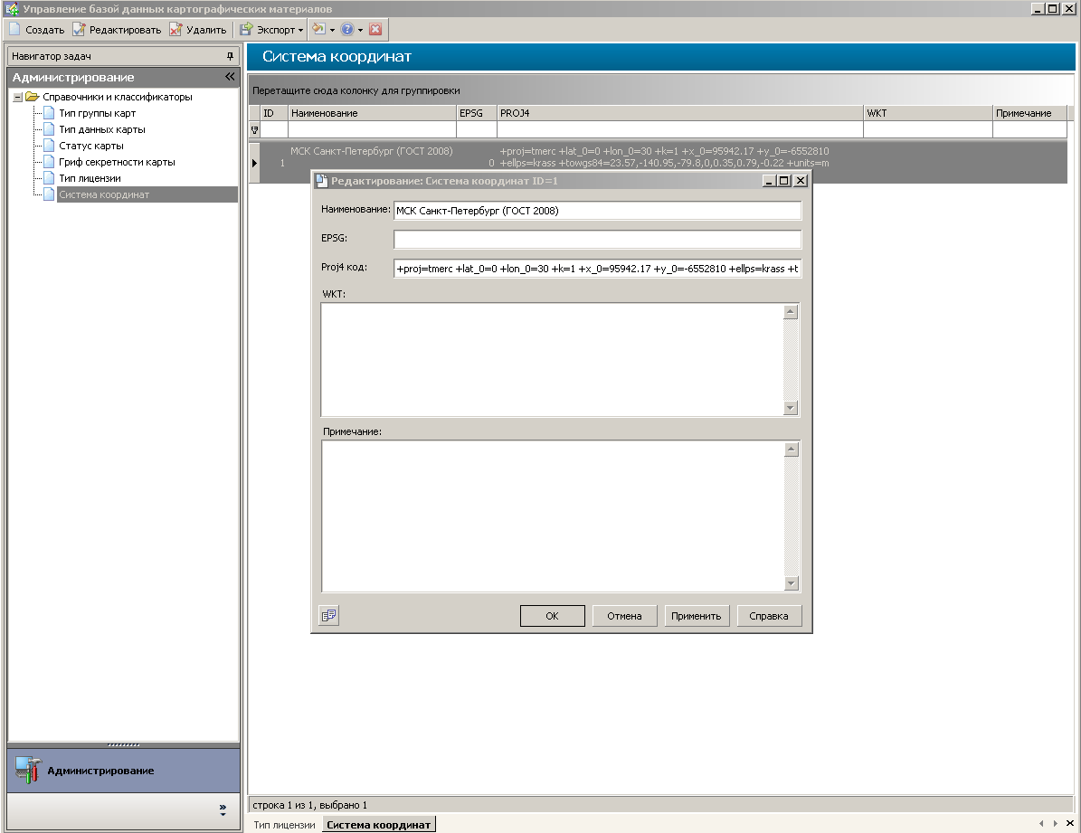1081x833 pixels.
Task: Collapse the Администрирование panel with double chevron
Action: click(230, 77)
